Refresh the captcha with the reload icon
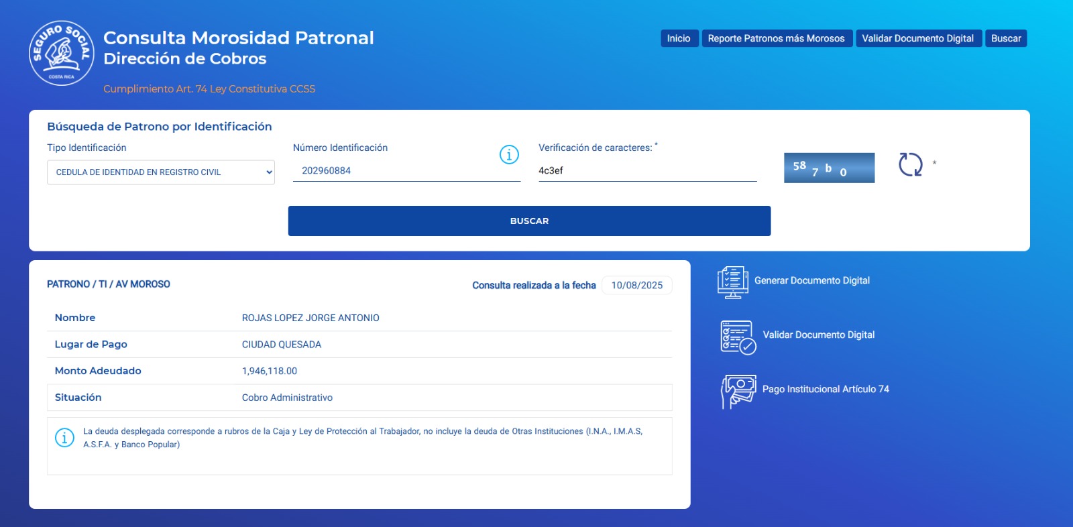 tap(910, 164)
